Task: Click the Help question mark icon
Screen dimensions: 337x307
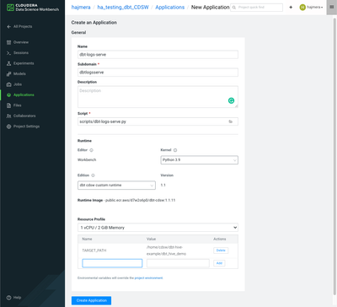Action: 8,298
